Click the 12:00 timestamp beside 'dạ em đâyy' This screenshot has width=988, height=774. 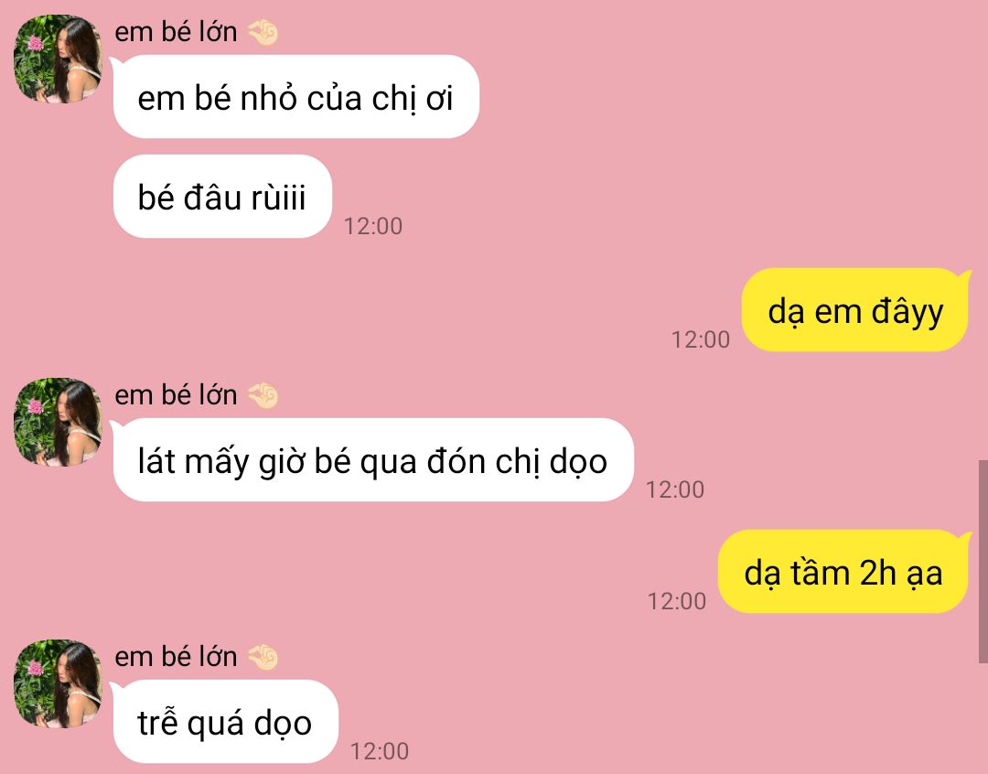701,339
